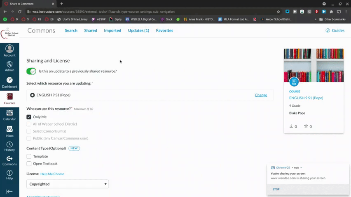Check the Select Consortium(s) checkbox
351x197 pixels.
coord(29,131)
